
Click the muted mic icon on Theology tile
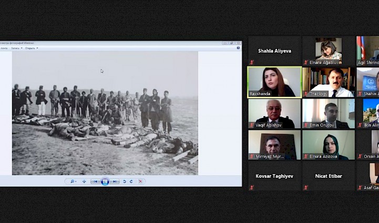point(306,94)
